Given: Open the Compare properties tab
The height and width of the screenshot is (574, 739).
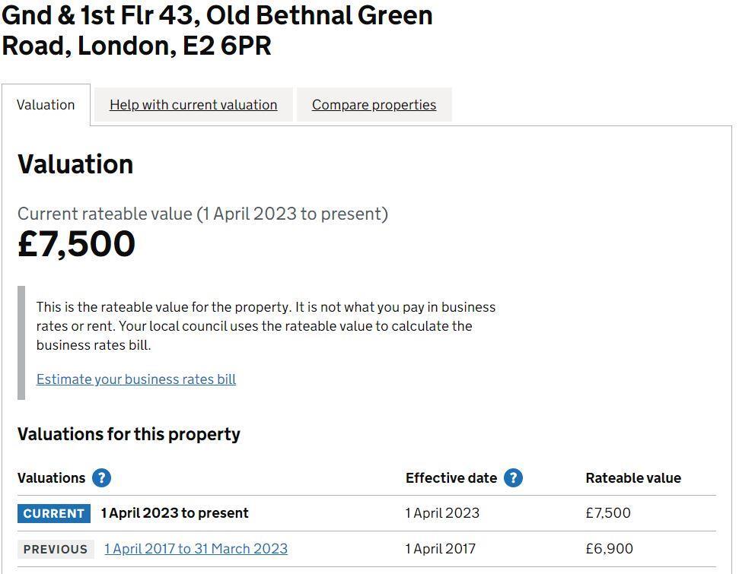Looking at the screenshot, I should point(374,104).
